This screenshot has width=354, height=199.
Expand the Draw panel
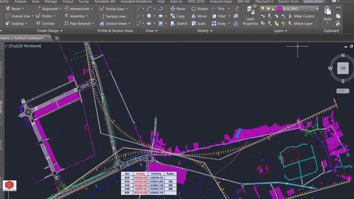152,31
